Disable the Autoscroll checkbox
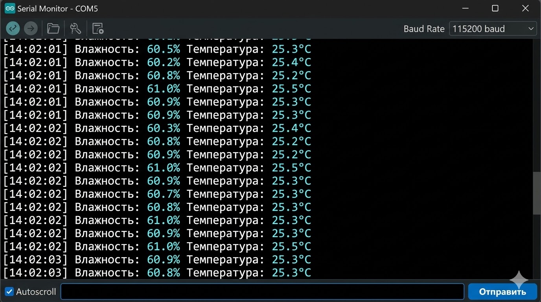The image size is (541, 302). [9, 292]
